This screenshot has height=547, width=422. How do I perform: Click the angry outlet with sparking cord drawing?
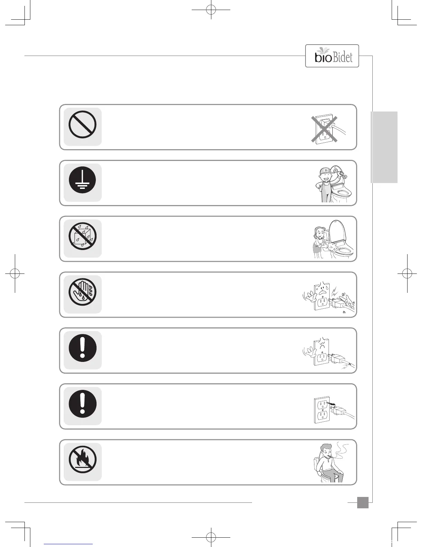tap(328, 354)
